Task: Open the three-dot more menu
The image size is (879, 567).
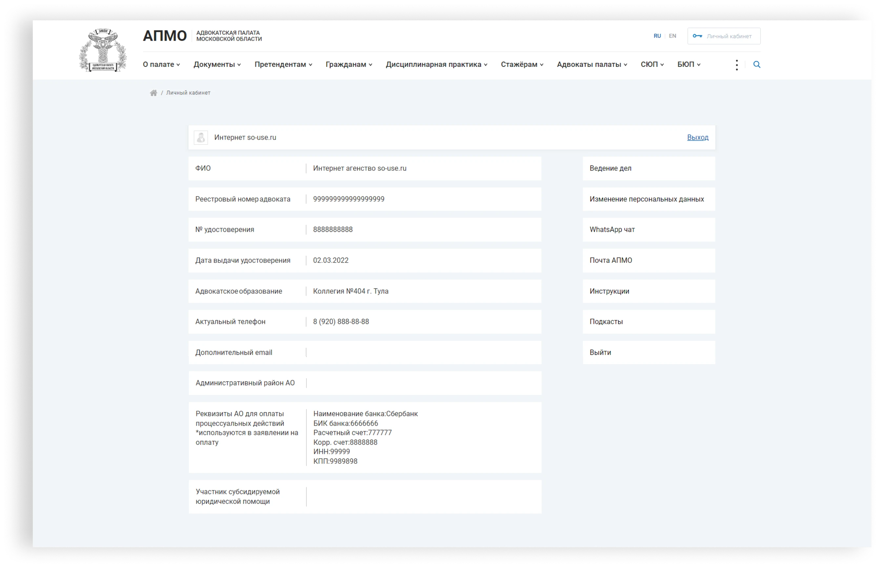Action: point(736,65)
